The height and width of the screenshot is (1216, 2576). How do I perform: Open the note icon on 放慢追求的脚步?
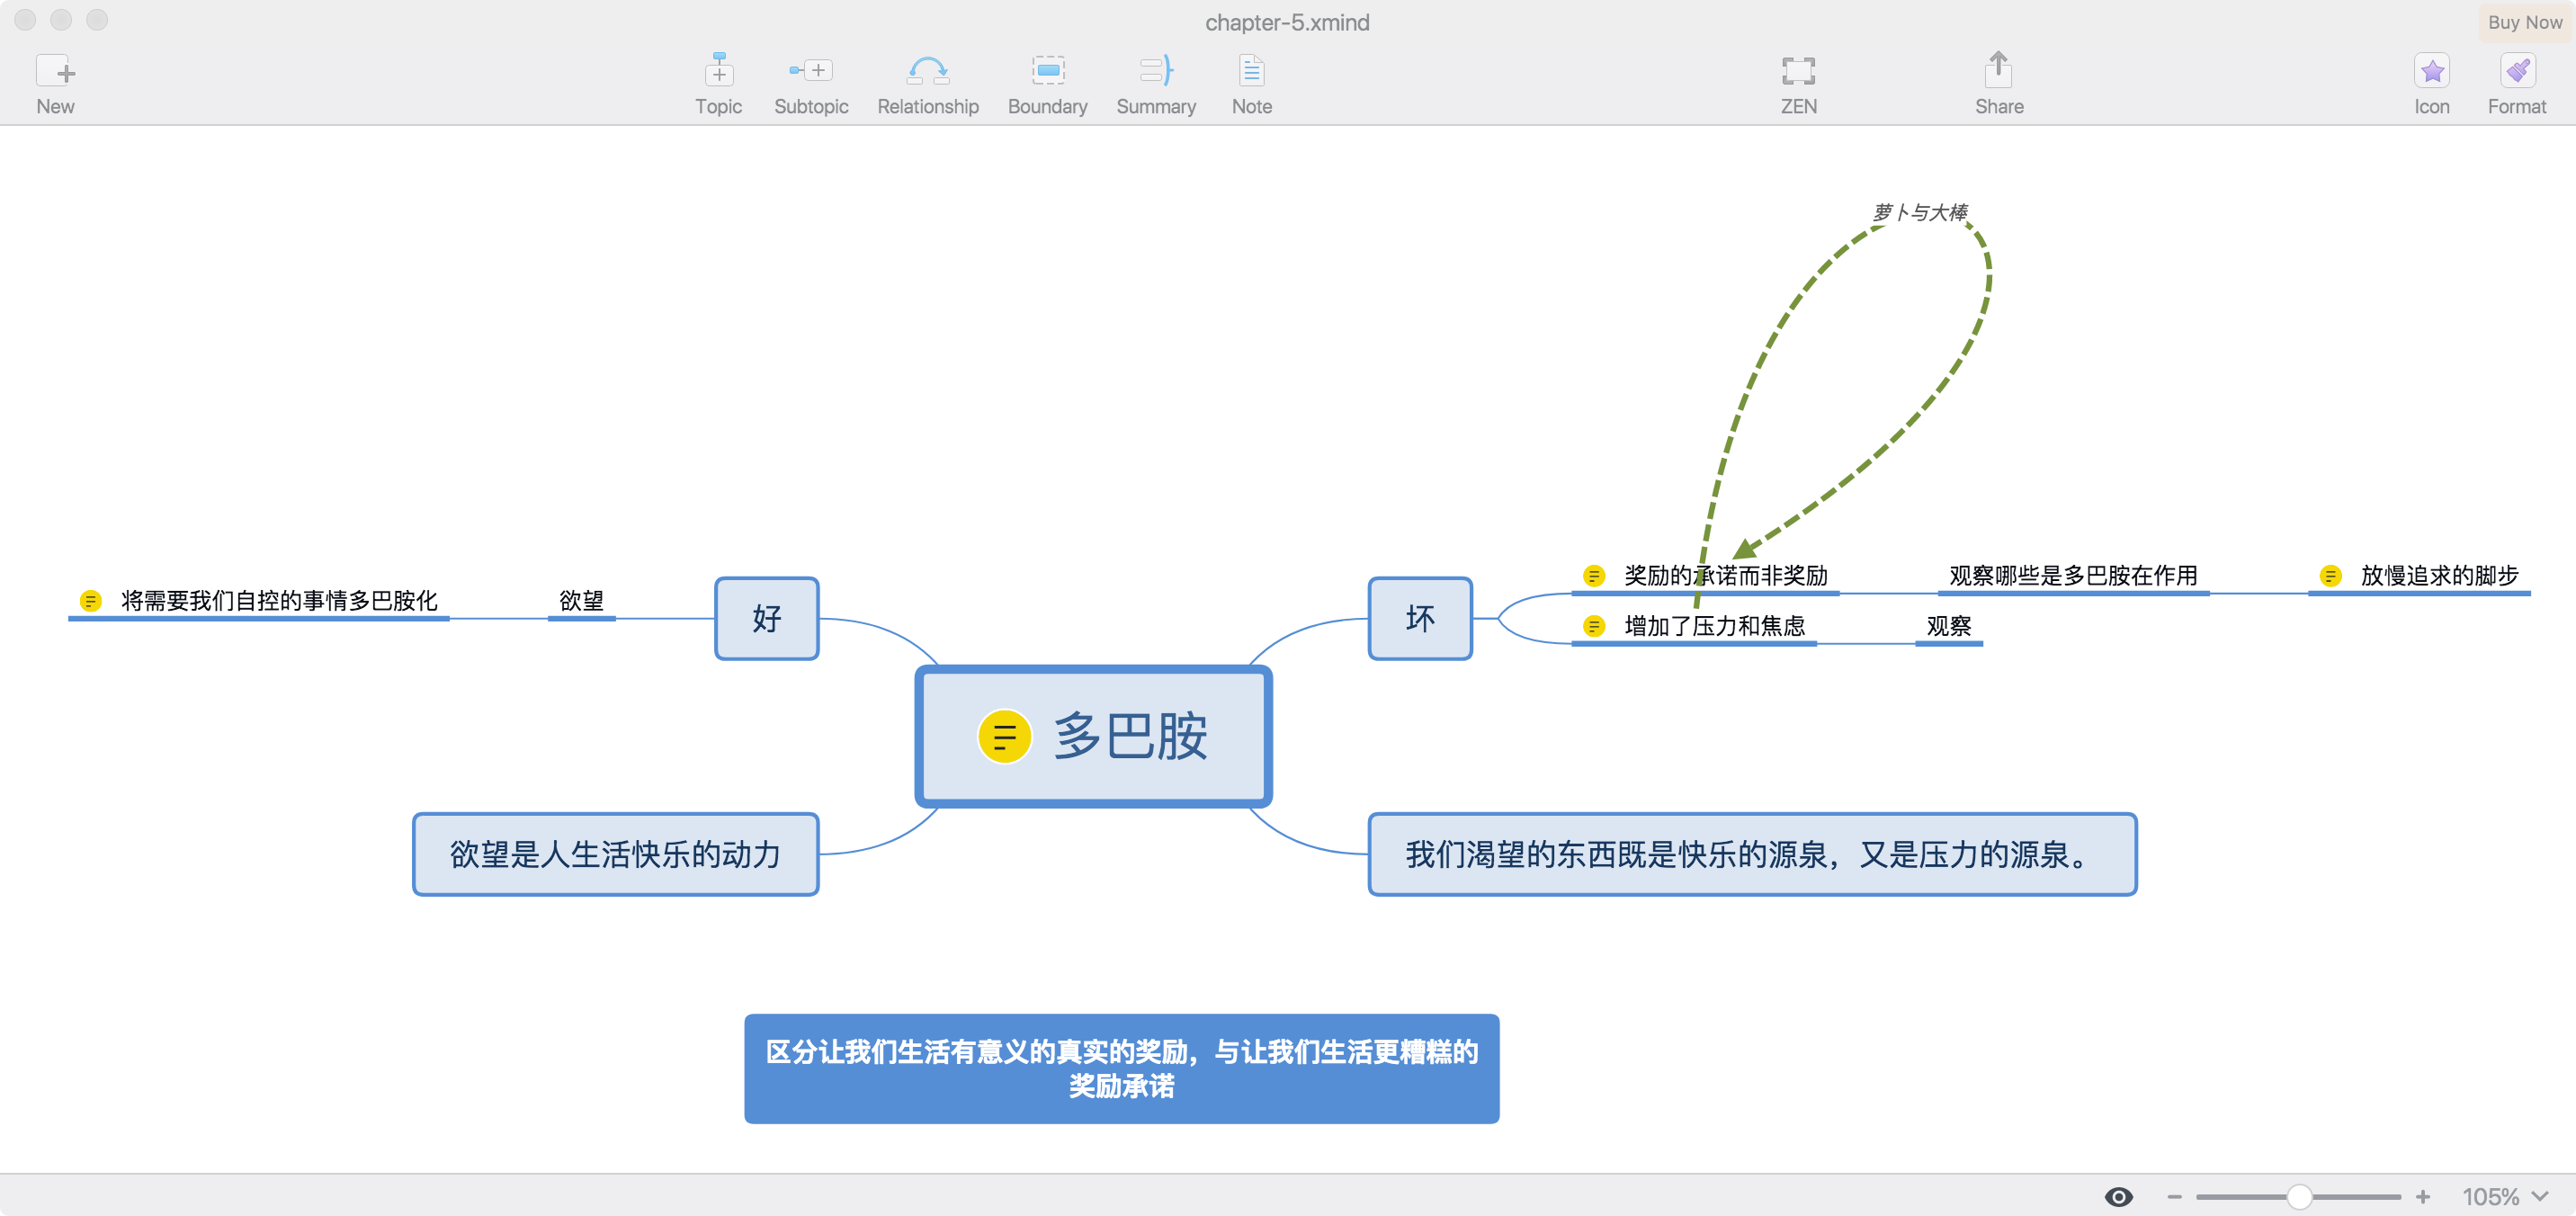pyautogui.click(x=2330, y=576)
